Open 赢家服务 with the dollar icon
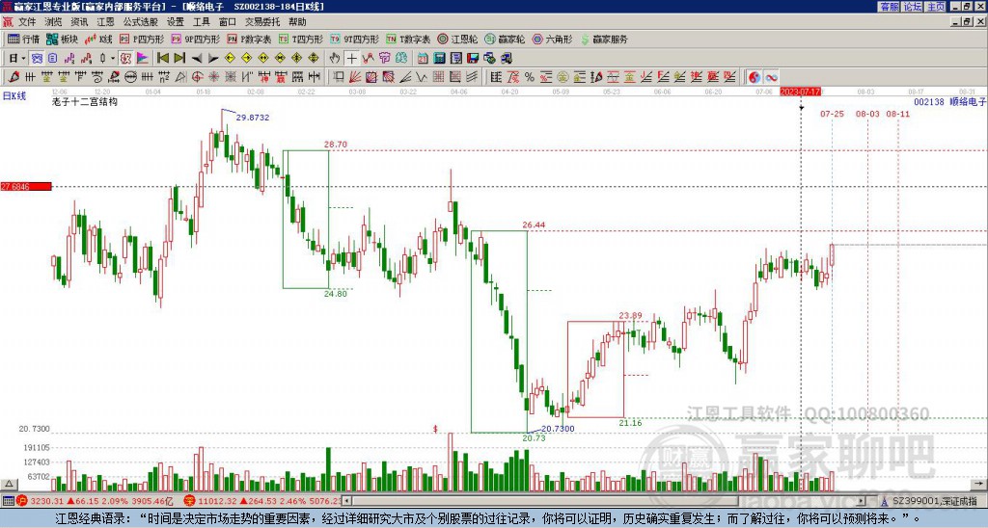988x528 pixels. pos(604,39)
